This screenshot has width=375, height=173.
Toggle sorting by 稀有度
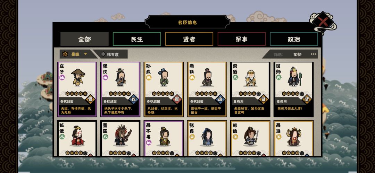click(111, 54)
